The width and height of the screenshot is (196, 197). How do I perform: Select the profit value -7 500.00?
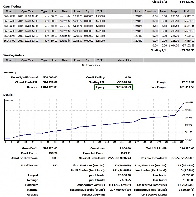click(189, 36)
